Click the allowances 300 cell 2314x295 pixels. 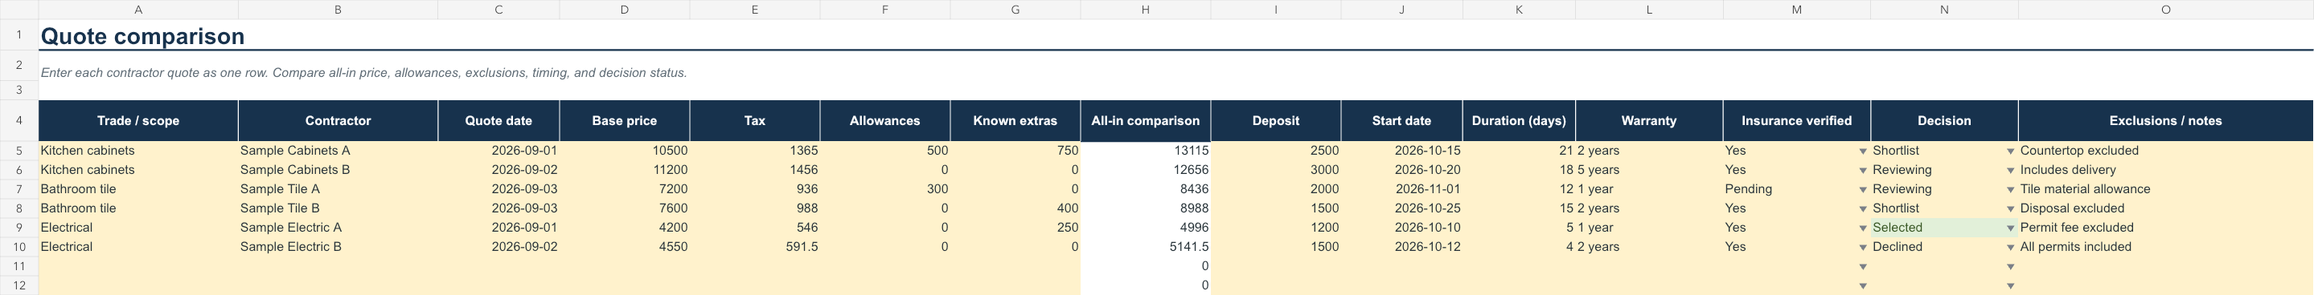[x=884, y=189]
